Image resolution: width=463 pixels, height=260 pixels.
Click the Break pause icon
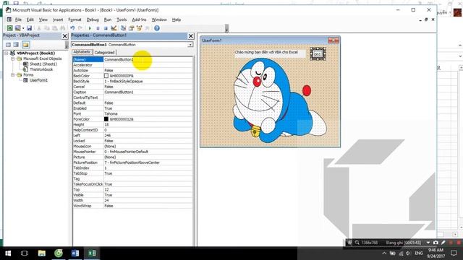click(x=98, y=28)
